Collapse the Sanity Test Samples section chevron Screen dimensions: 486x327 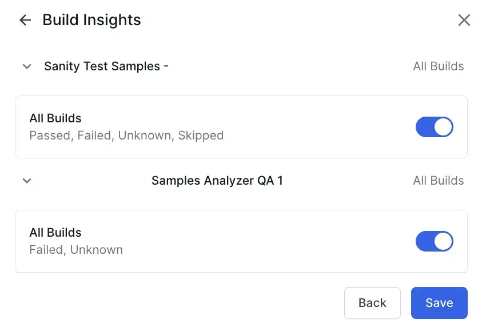click(26, 66)
